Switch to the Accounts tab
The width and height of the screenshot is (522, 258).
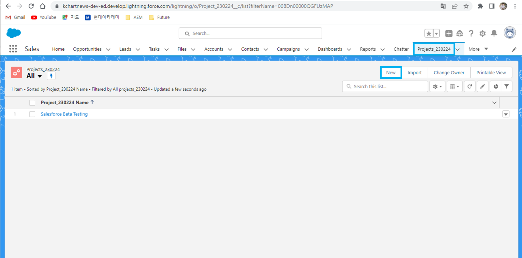tap(214, 49)
